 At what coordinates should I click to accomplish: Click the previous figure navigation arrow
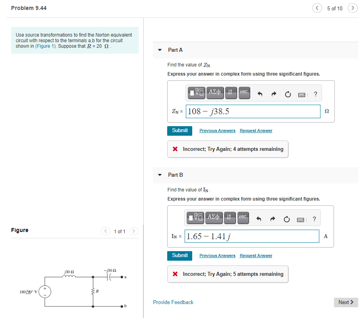tap(105, 231)
